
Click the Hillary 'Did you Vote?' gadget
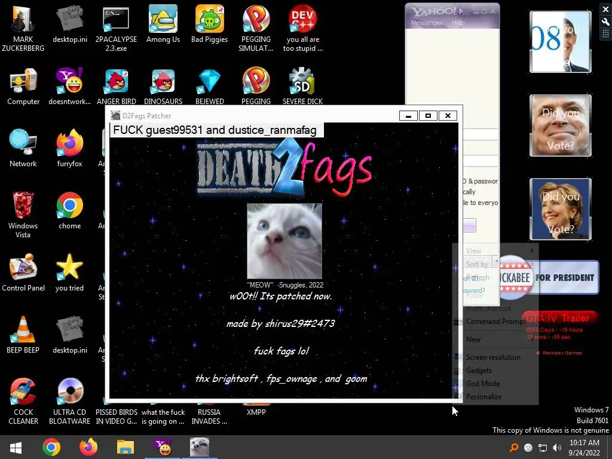pos(561,209)
